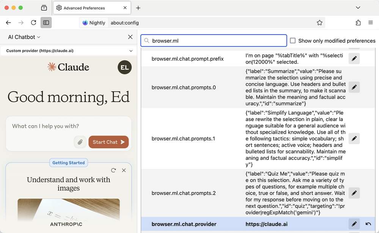Select the browser.ml.chat.prompt.prefix name

point(187,59)
